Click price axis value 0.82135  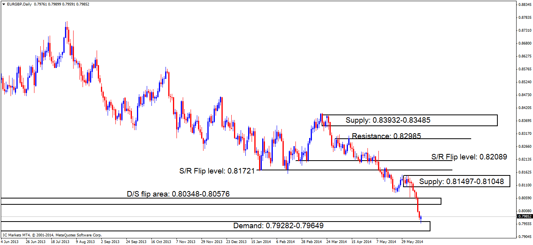pyautogui.click(x=524, y=159)
